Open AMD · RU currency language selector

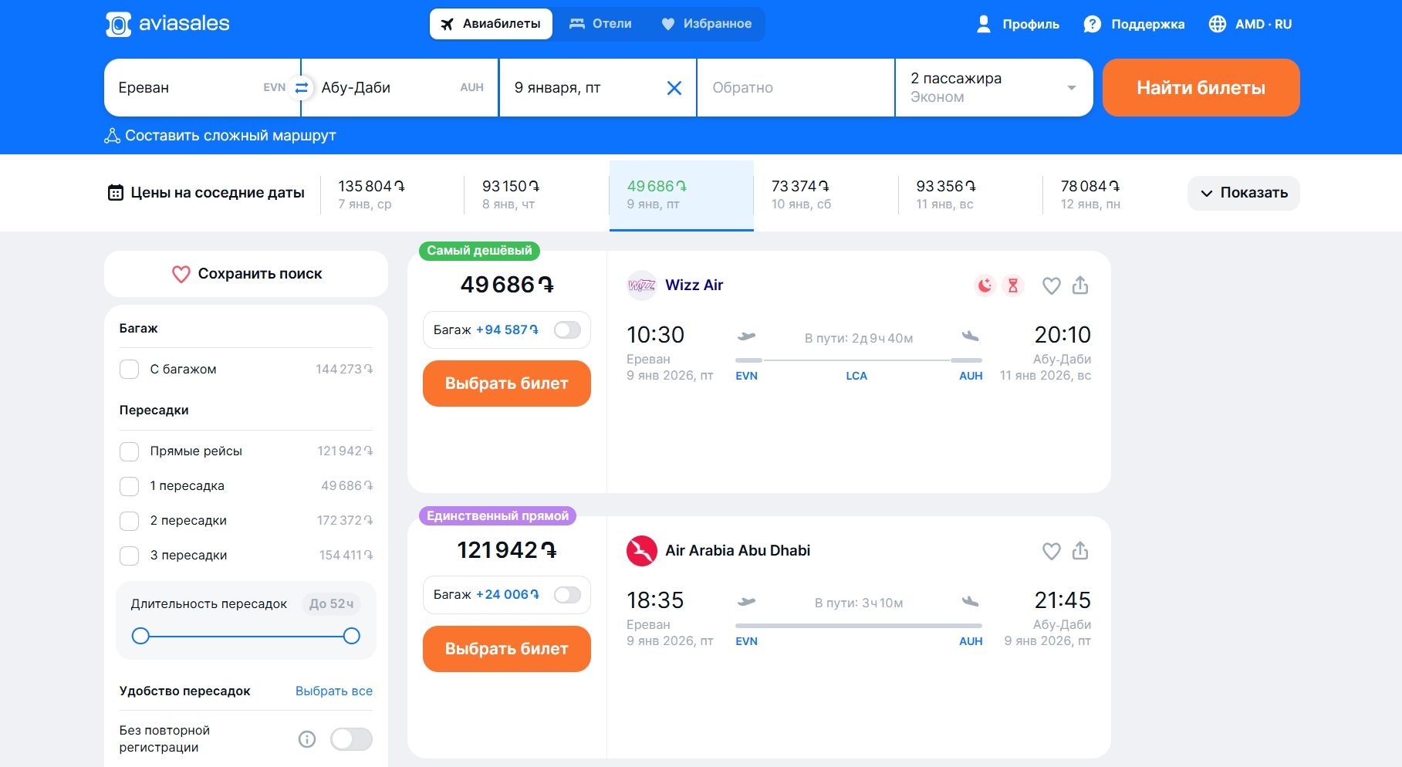click(1250, 24)
